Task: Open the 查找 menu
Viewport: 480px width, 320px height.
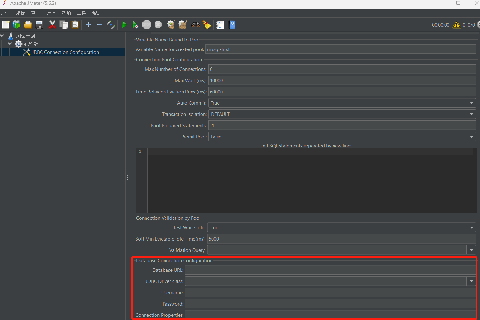Action: click(36, 13)
